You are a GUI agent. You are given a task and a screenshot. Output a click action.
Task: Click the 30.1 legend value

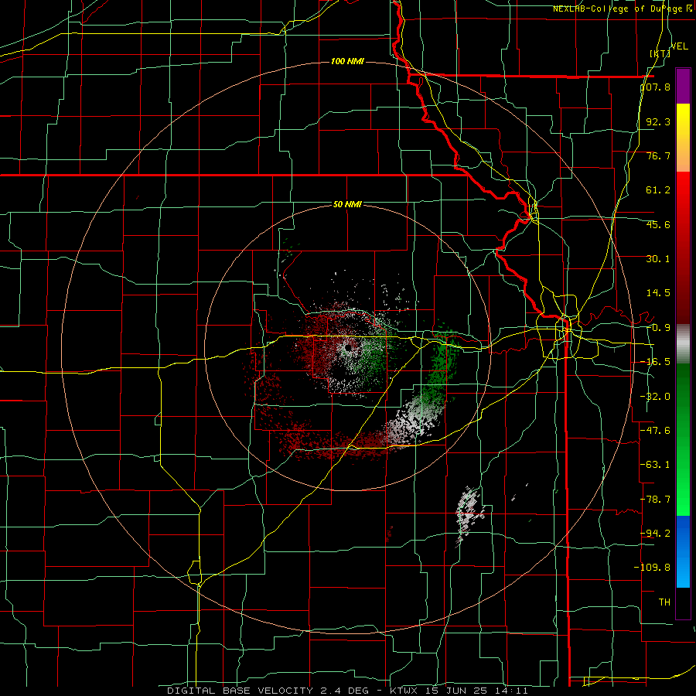tap(658, 259)
